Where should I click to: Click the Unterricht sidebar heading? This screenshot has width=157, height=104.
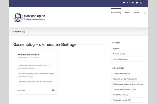tap(116, 43)
